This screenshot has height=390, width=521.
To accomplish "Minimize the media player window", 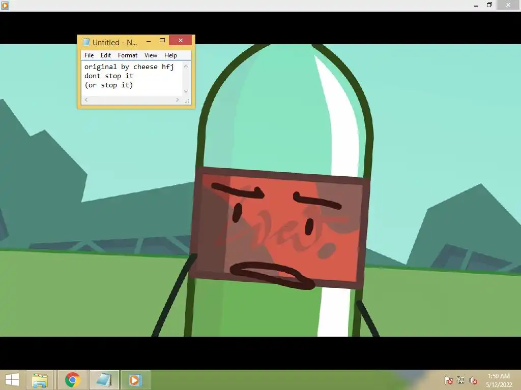I will [x=476, y=5].
